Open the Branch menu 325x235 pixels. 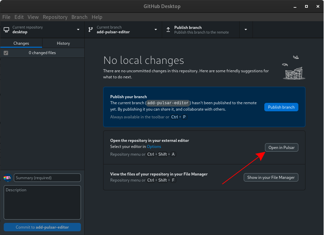(79, 17)
